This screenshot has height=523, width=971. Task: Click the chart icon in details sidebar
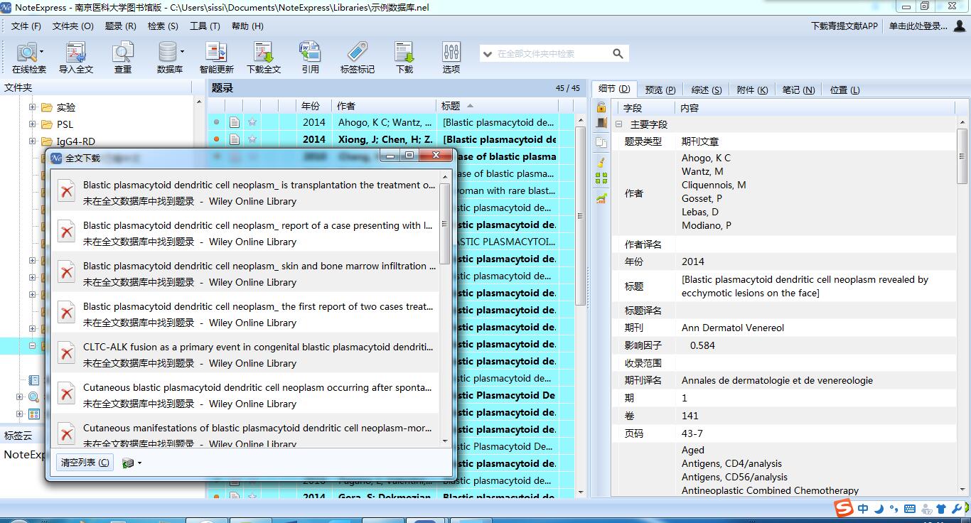tap(601, 198)
